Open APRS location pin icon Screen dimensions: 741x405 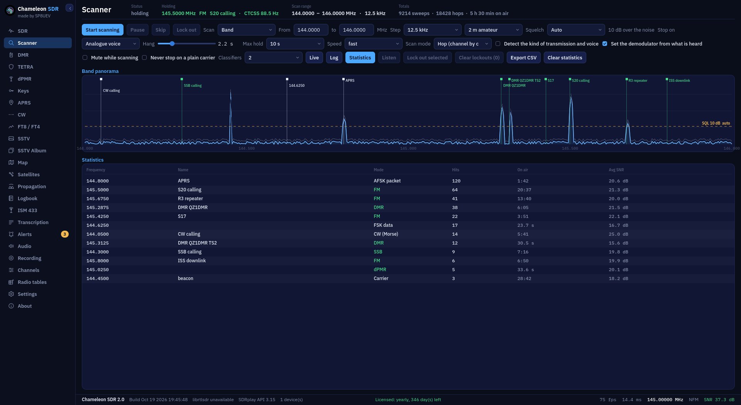pyautogui.click(x=11, y=103)
